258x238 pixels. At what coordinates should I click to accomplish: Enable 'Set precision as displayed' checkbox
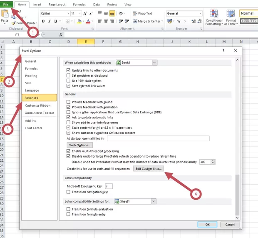(68, 75)
